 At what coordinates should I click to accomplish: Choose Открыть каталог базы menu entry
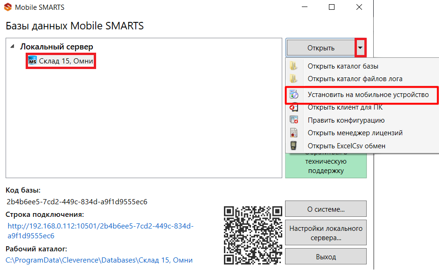tap(343, 66)
